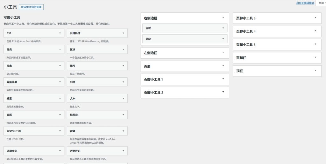
Task: Expand the 页脚栏 widget area
Action: coord(277,58)
